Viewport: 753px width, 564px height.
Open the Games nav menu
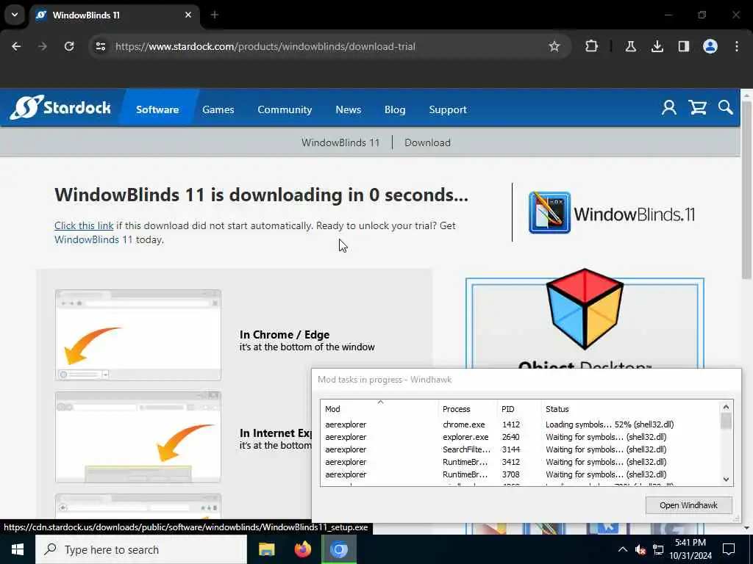(x=218, y=109)
